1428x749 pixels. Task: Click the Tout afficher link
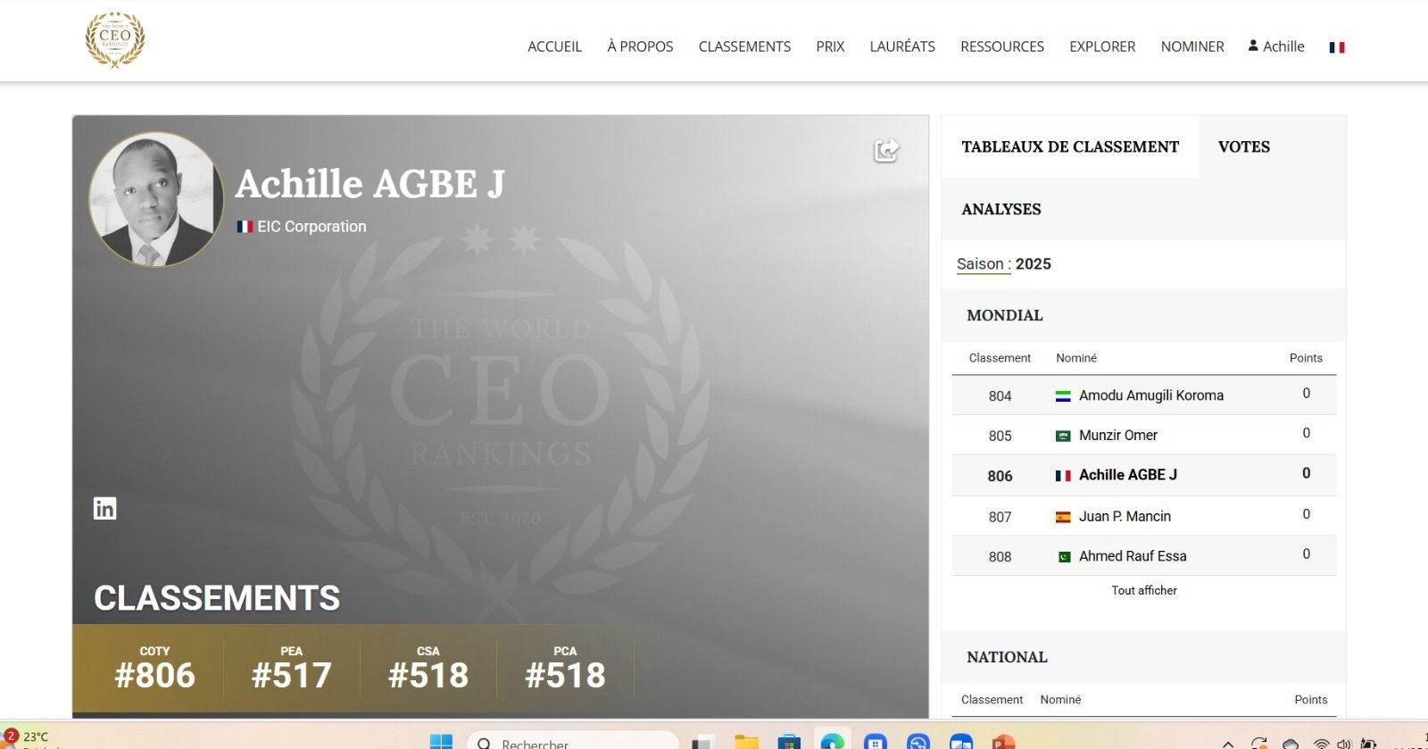pos(1143,590)
